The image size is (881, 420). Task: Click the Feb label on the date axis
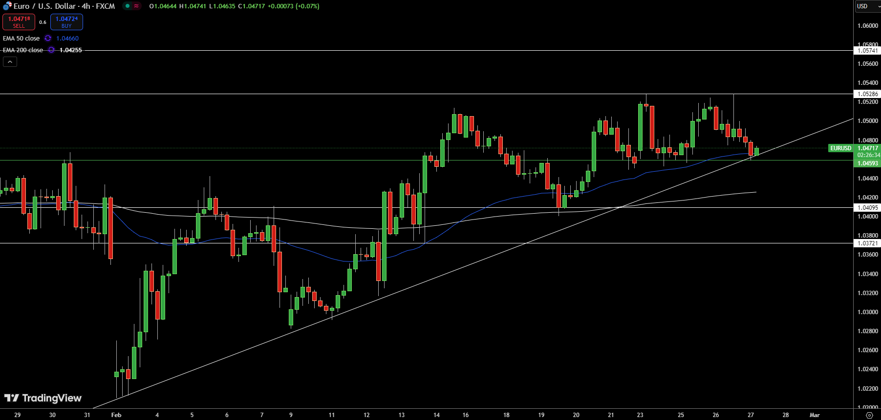click(116, 415)
